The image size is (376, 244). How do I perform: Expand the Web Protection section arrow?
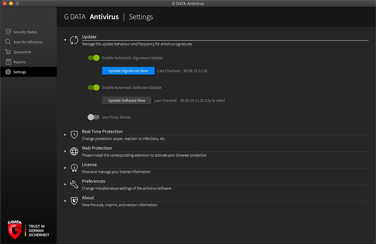[x=65, y=151]
